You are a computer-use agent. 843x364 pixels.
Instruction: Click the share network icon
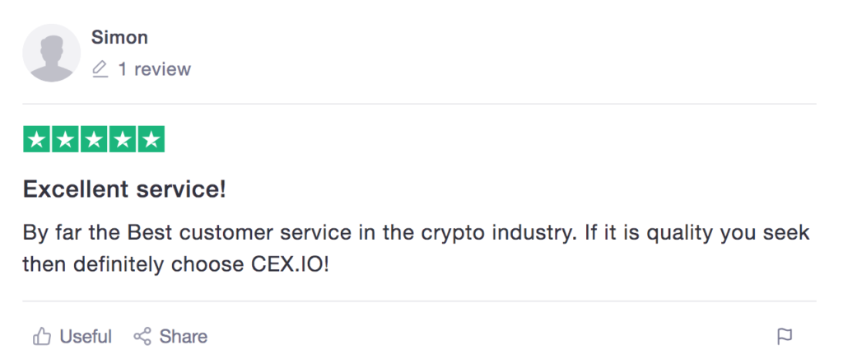142,337
